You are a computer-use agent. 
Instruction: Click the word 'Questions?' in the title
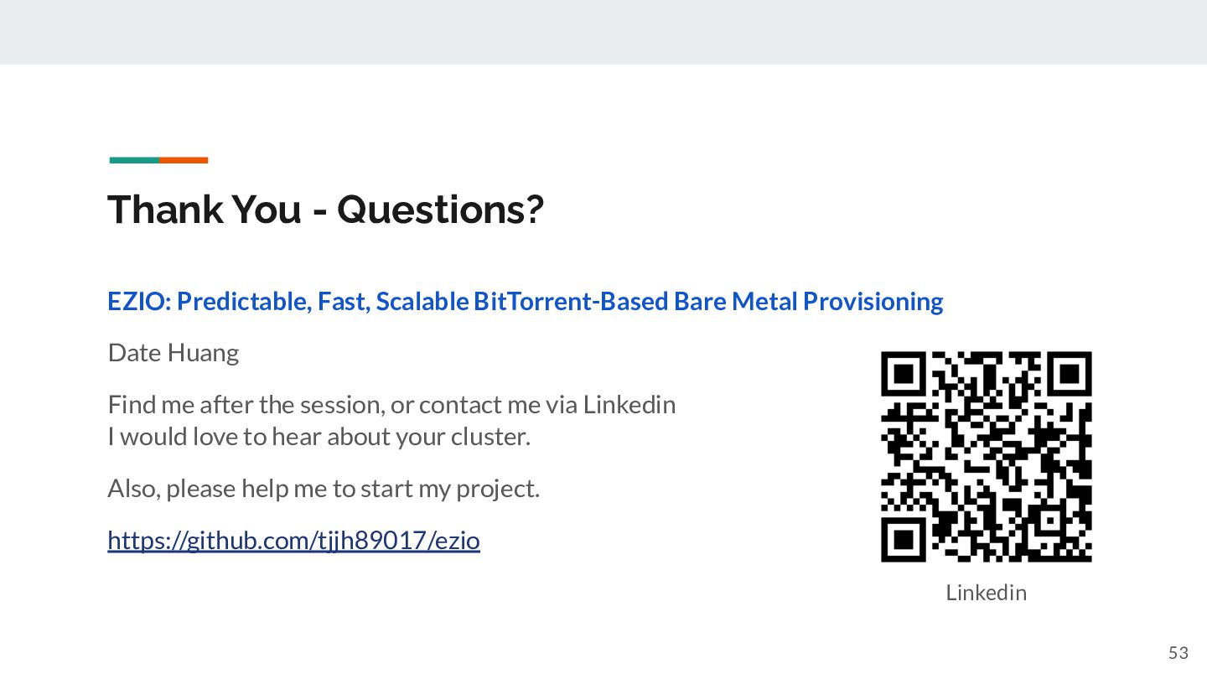(441, 210)
